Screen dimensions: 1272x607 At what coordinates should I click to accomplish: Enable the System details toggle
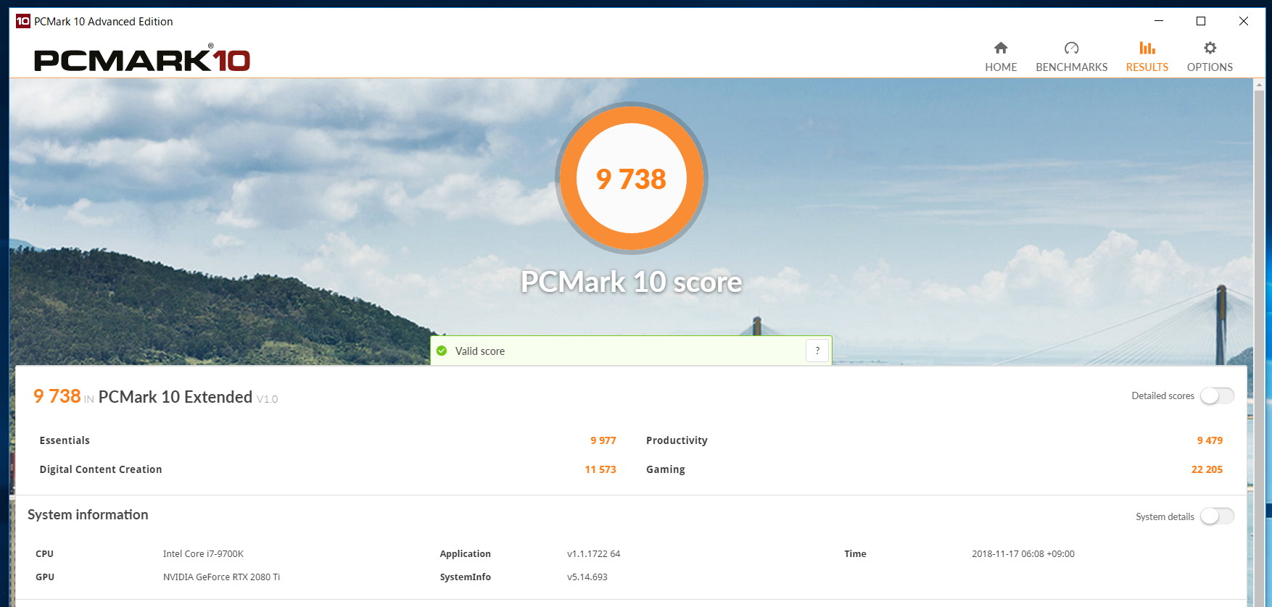(1217, 516)
